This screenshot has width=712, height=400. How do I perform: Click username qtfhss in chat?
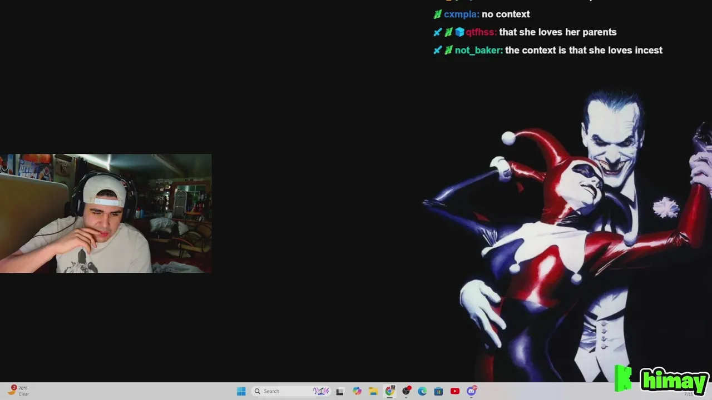tap(481, 32)
